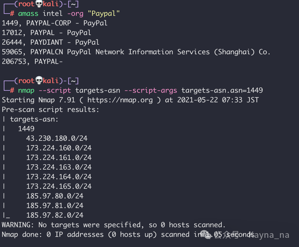Click the PAYDIANT ASN 26444 line
This screenshot has height=247, width=299.
click(51, 42)
